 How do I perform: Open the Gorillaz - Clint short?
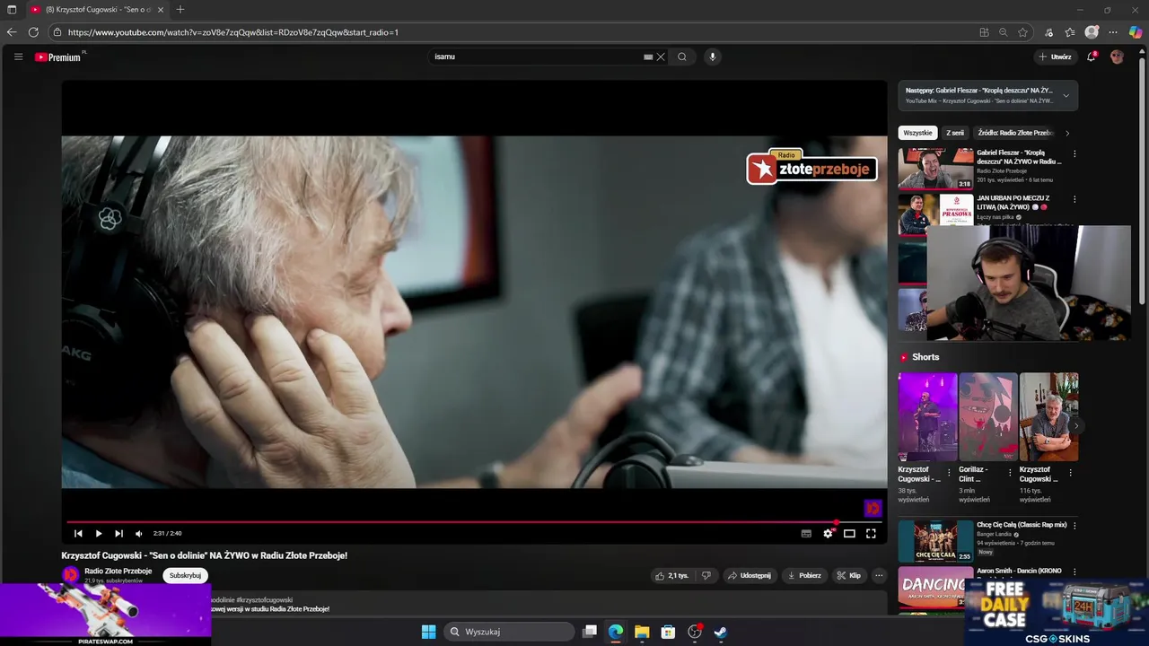click(x=988, y=416)
